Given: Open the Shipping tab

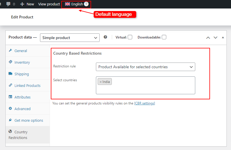Looking at the screenshot, I should pos(22,74).
